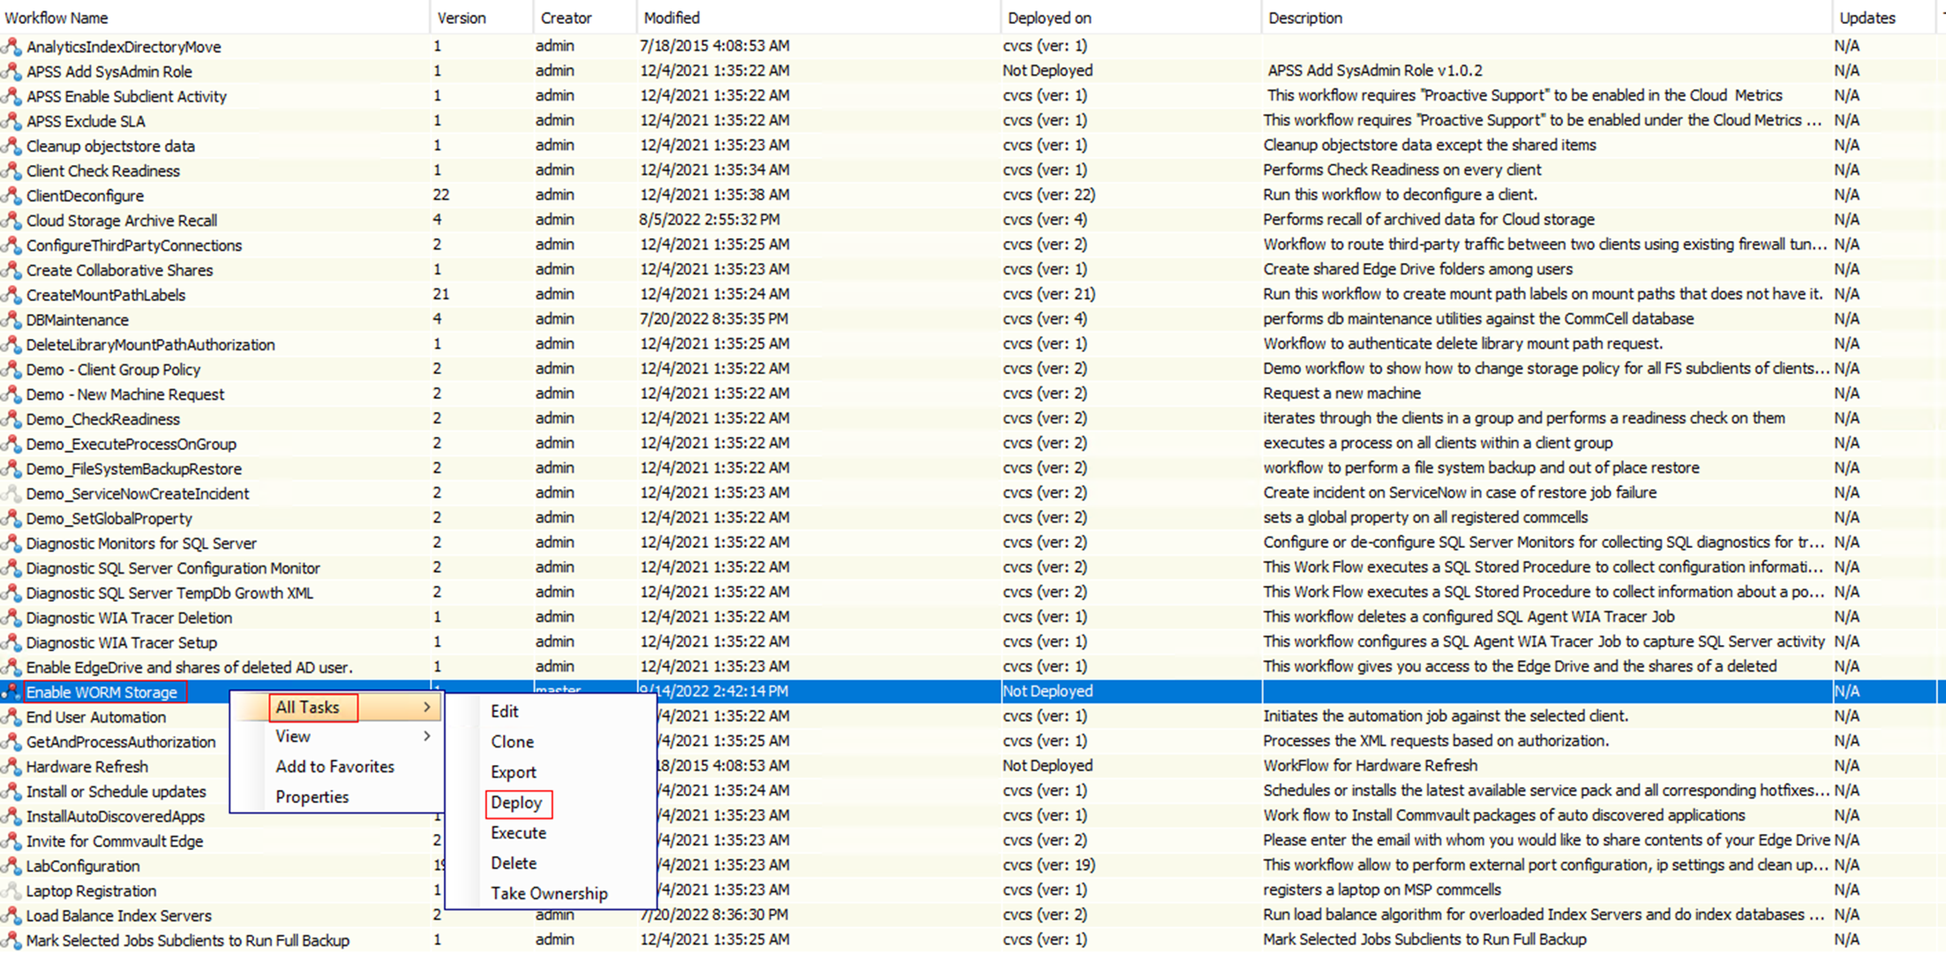Click icon beside Demo_ServiceNowCreateIncident workflow
The image size is (1946, 953).
click(x=12, y=494)
